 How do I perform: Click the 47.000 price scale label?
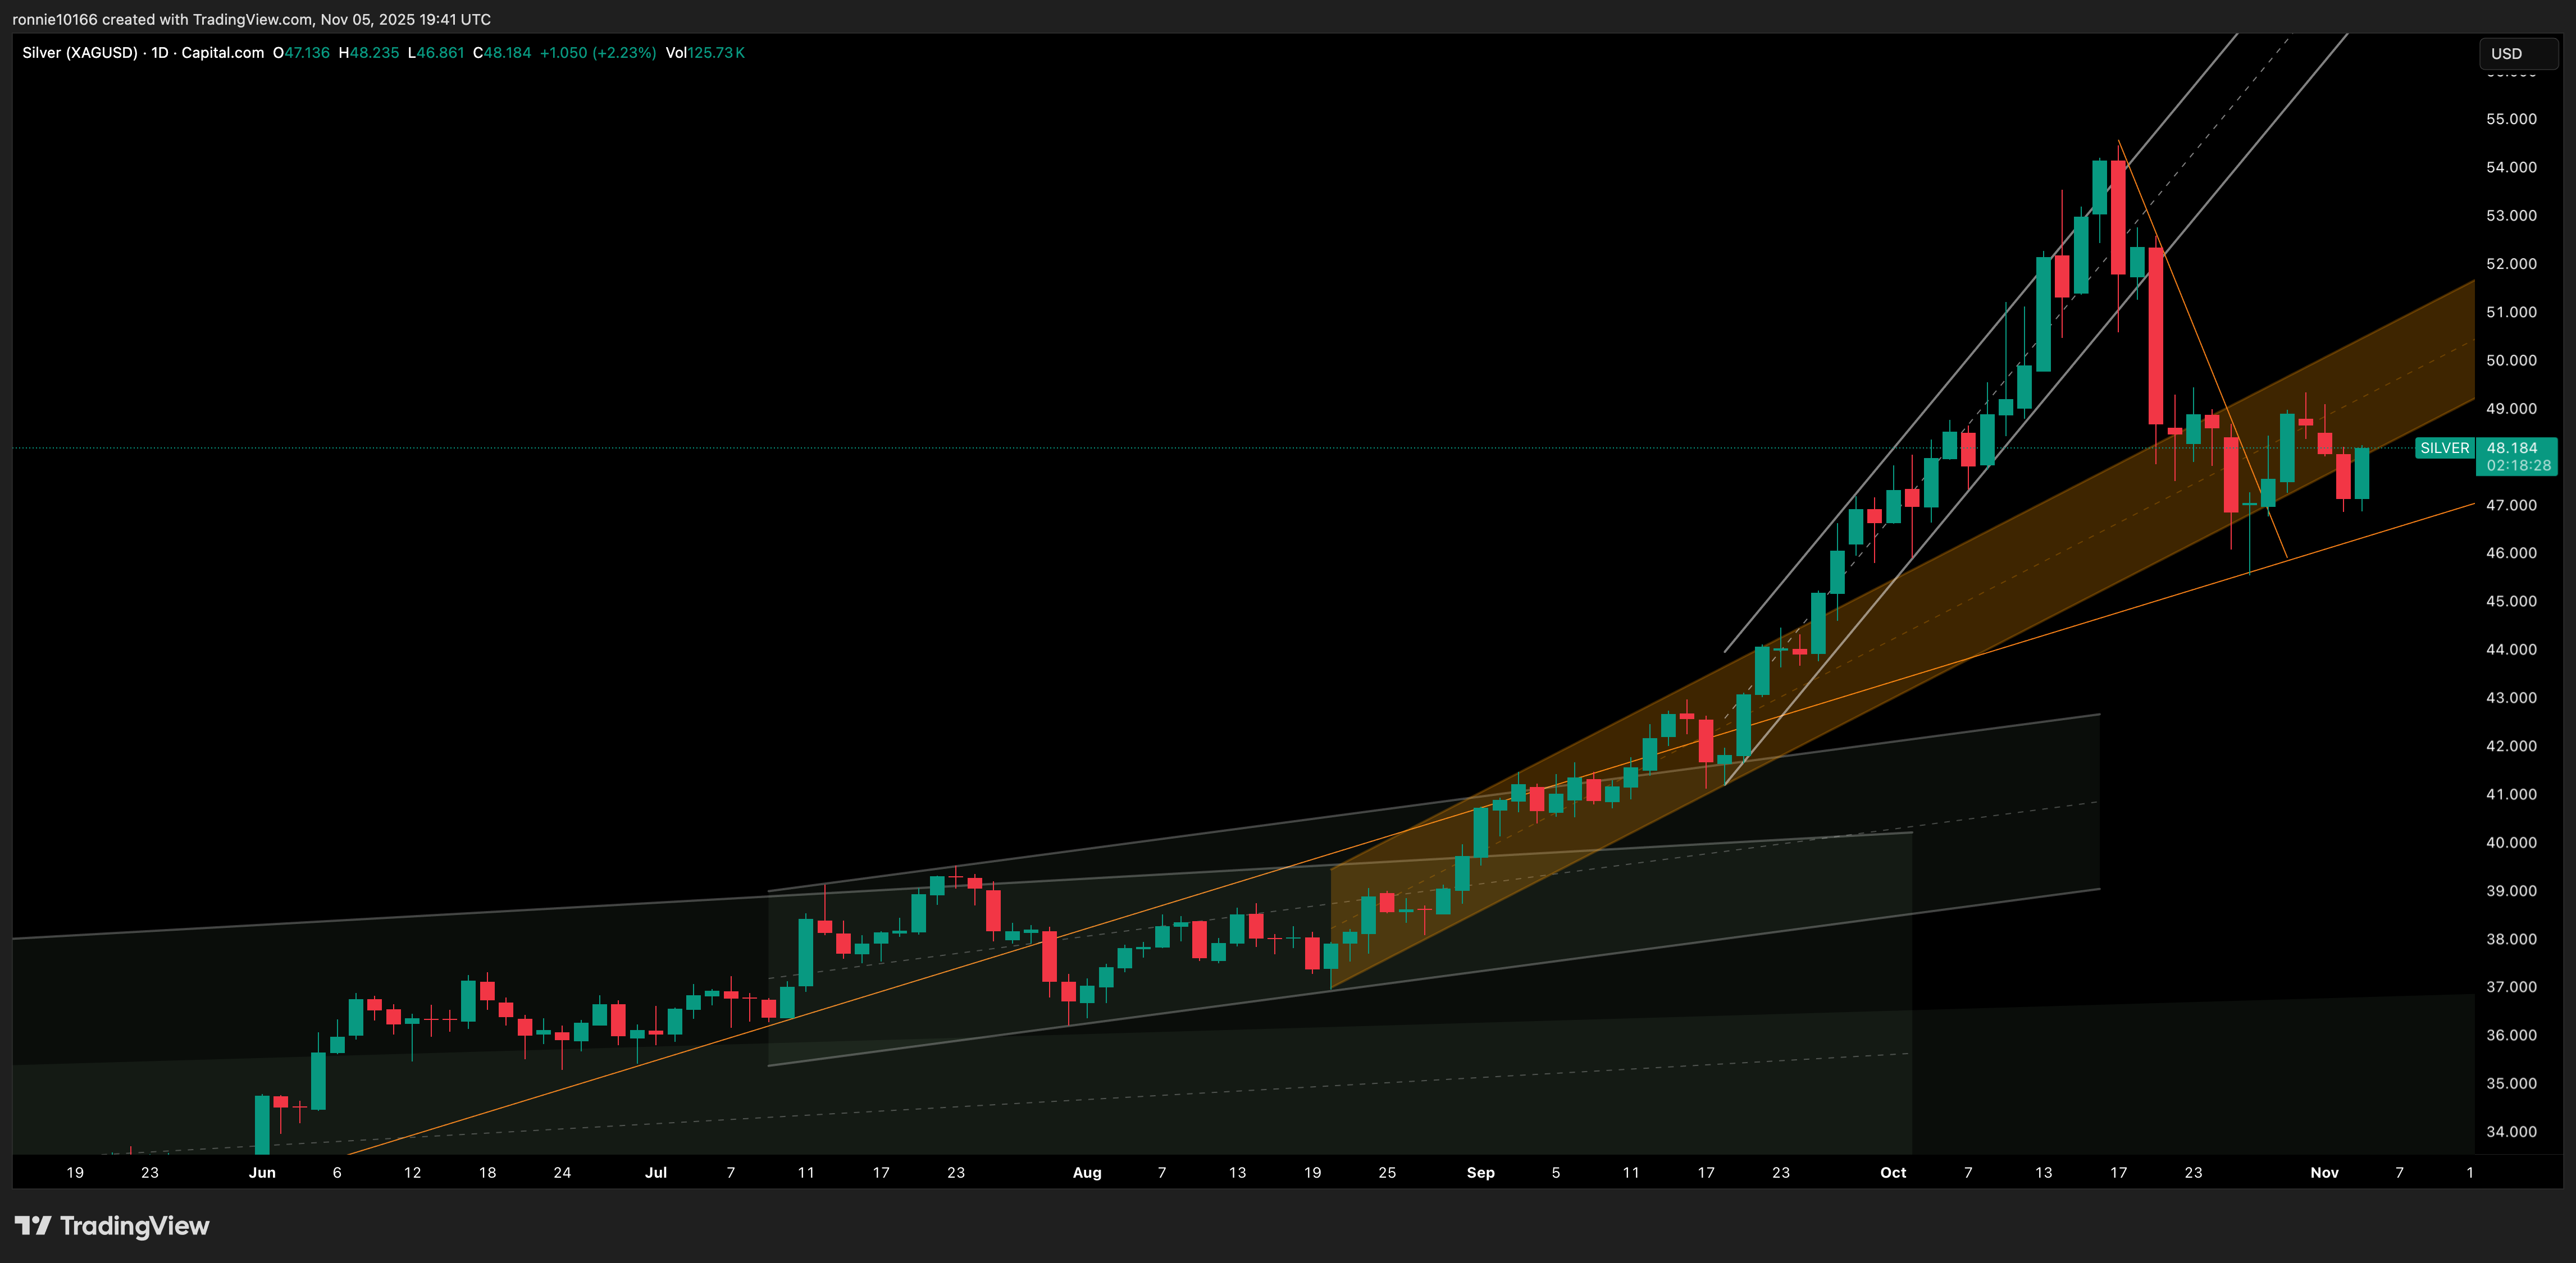[x=2510, y=506]
